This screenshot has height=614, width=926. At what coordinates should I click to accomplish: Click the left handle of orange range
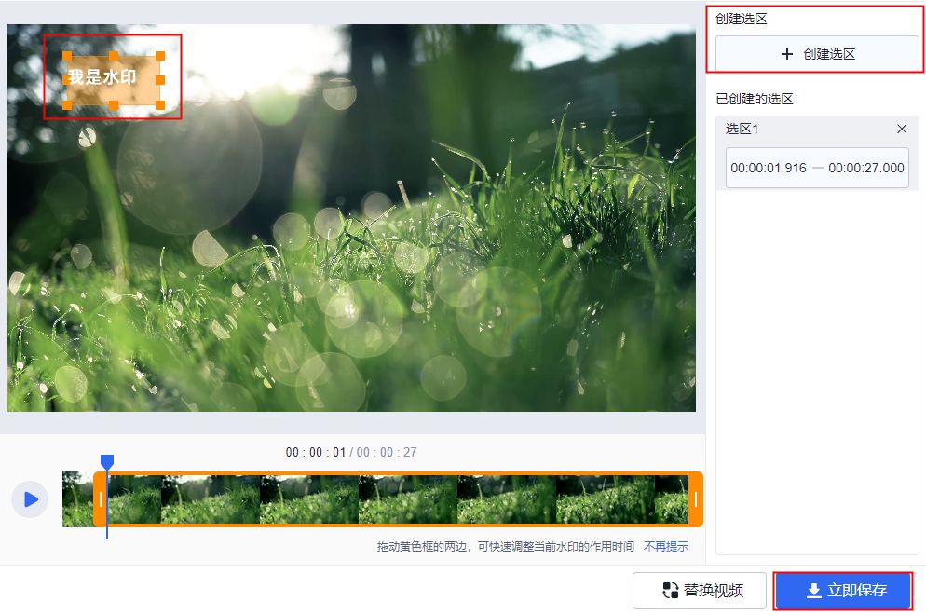[101, 499]
